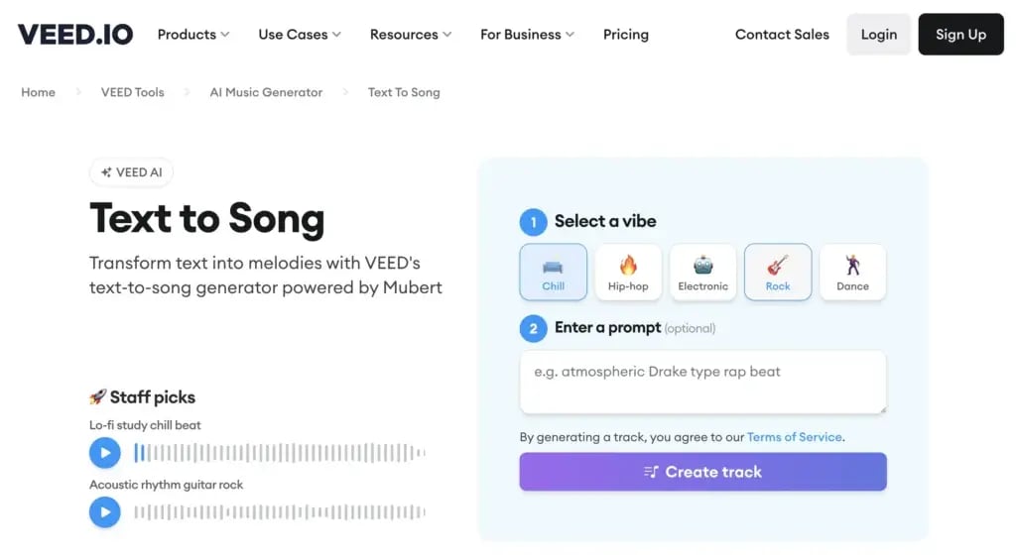Open the For Business dropdown

coord(527,35)
